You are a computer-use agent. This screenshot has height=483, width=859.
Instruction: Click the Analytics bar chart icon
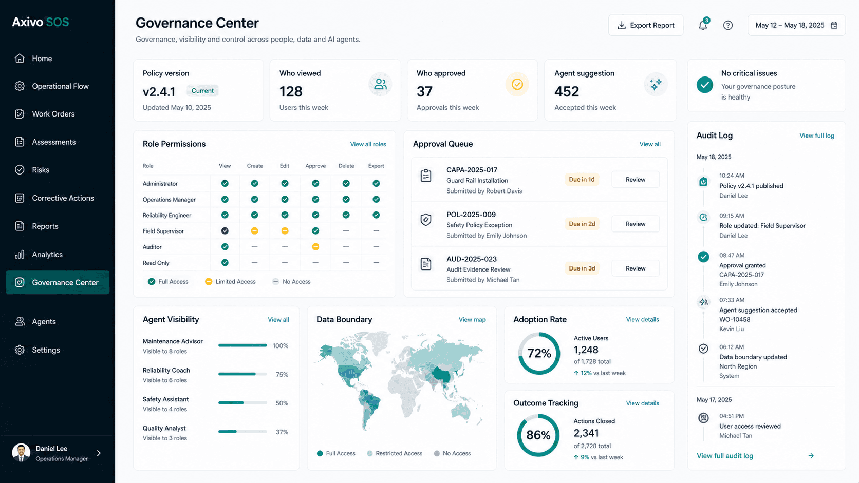pyautogui.click(x=20, y=254)
